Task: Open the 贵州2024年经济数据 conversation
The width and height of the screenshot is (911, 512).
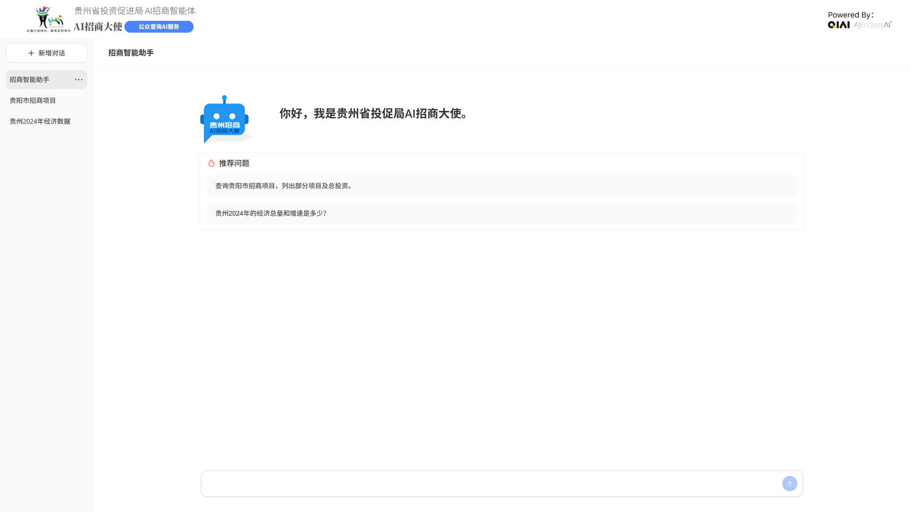Action: [46, 121]
